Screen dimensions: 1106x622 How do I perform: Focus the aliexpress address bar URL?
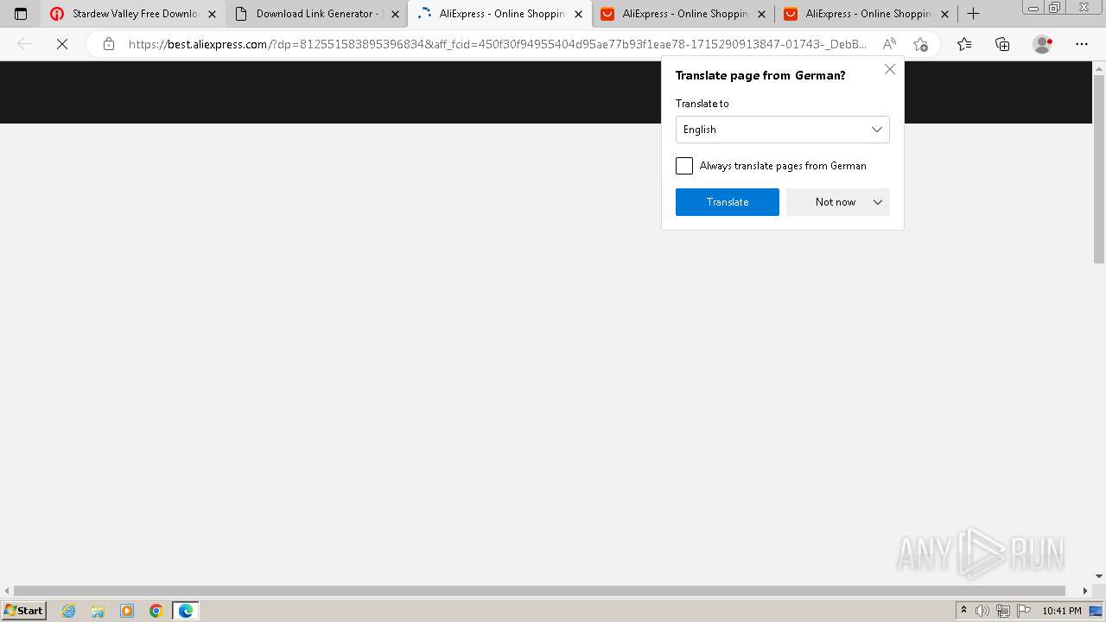(497, 44)
